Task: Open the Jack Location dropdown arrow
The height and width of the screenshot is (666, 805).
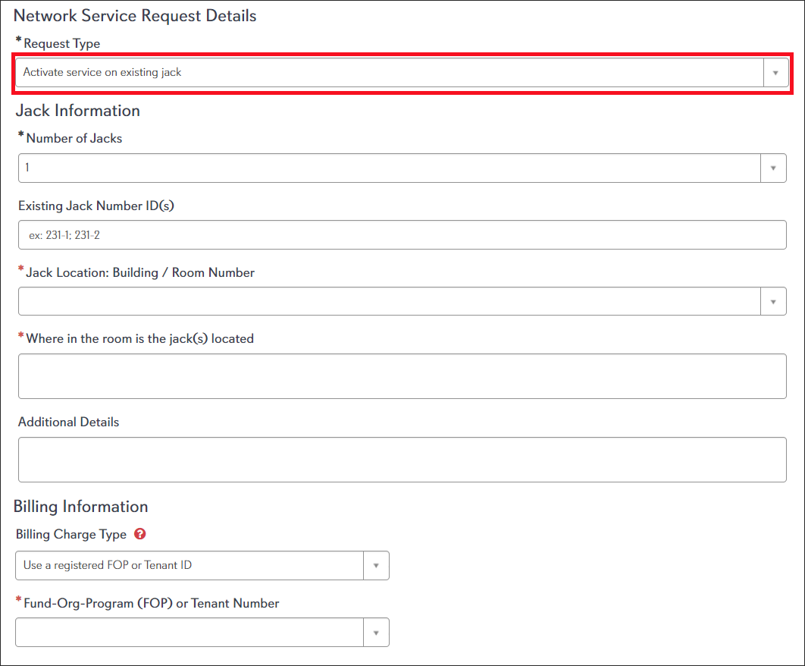Action: coord(773,302)
